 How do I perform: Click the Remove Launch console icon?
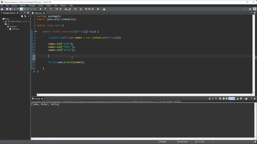point(213,99)
